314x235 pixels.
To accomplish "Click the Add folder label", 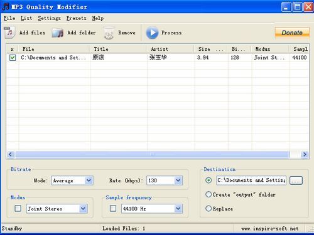I will point(82,33).
